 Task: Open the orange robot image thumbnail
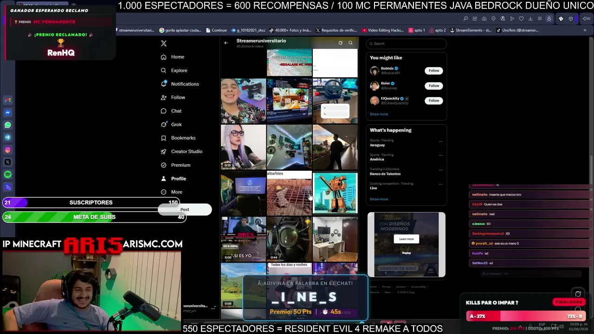tap(335, 193)
